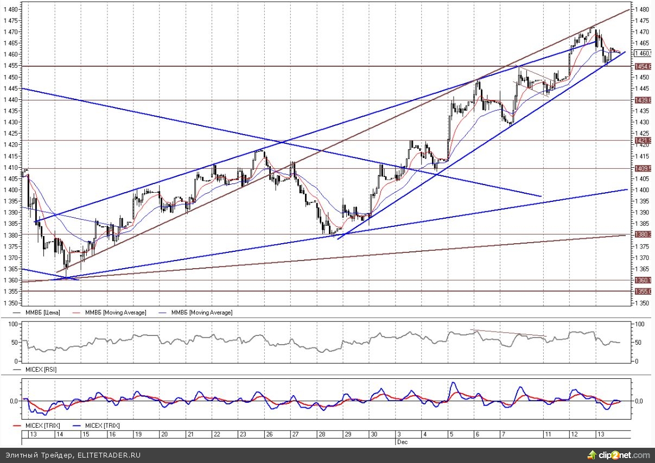Click the 1360.1 price level label

coord(644,280)
